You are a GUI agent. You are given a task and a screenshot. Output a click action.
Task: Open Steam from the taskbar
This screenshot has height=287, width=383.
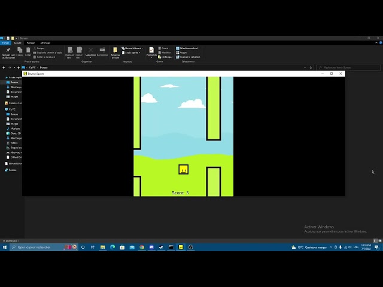pyautogui.click(x=161, y=247)
